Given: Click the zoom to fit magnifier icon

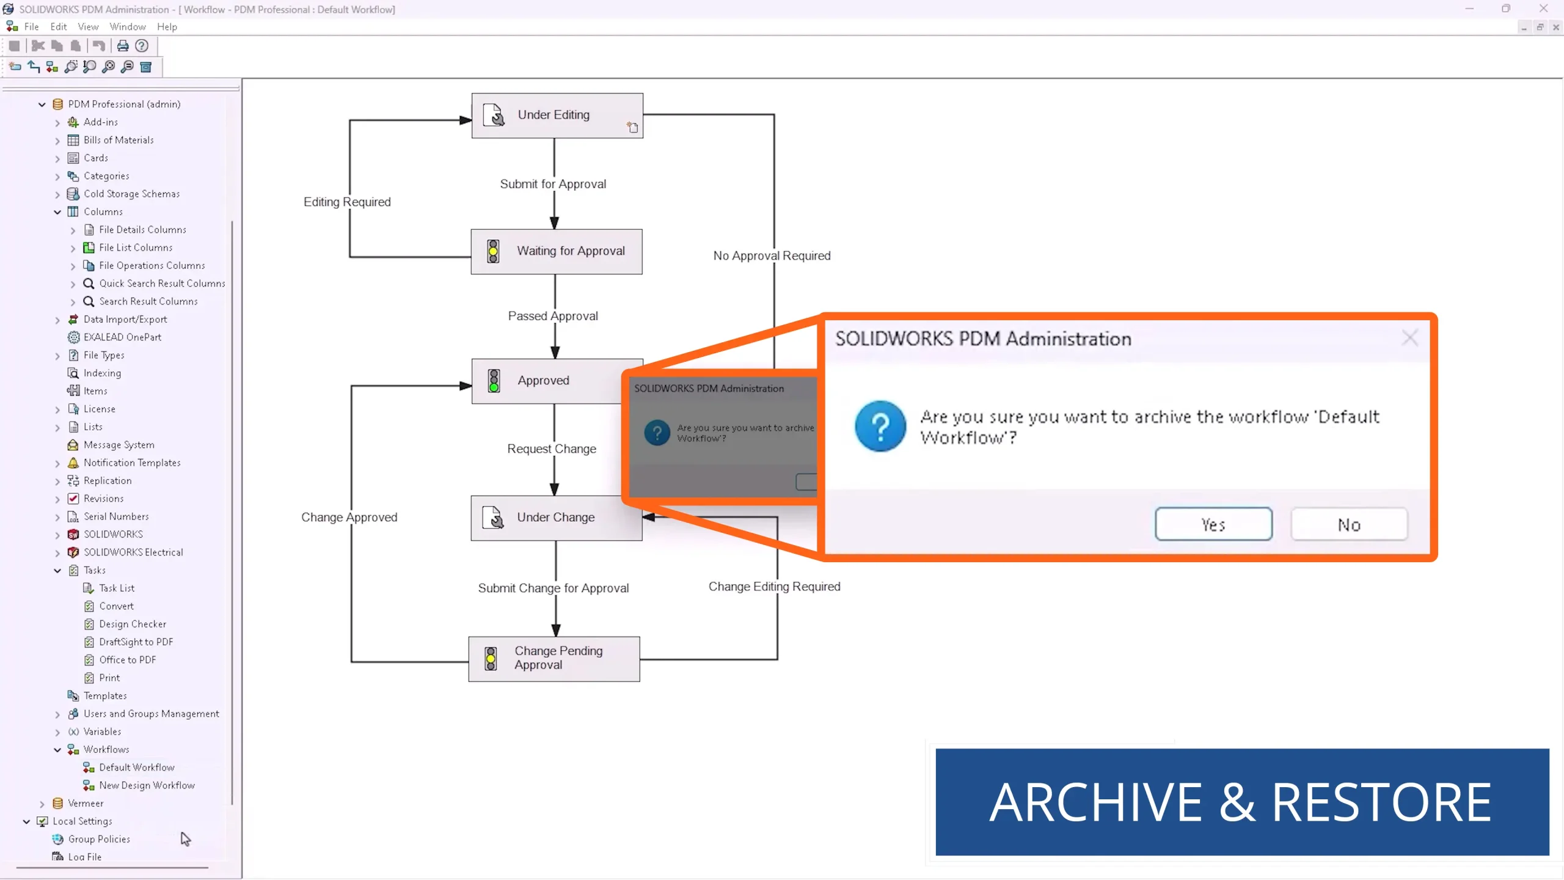Looking at the screenshot, I should tap(108, 67).
